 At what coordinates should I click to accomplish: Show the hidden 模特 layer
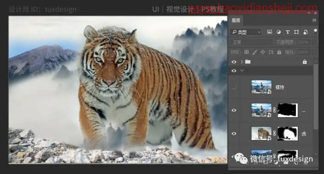[x=234, y=87]
